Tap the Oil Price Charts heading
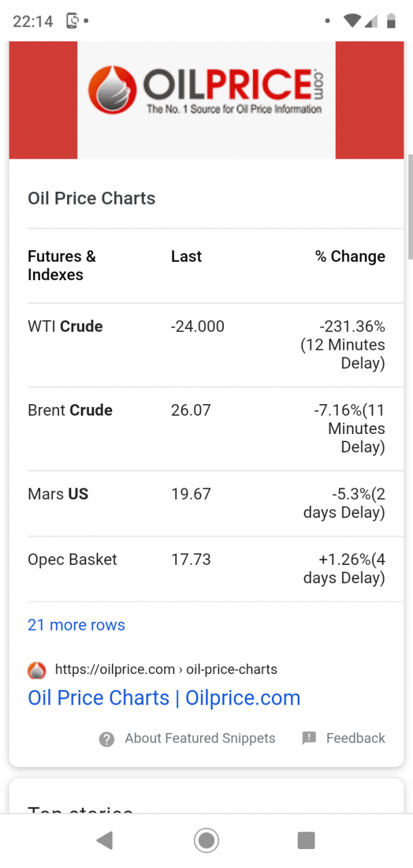This screenshot has height=868, width=413. (x=92, y=199)
